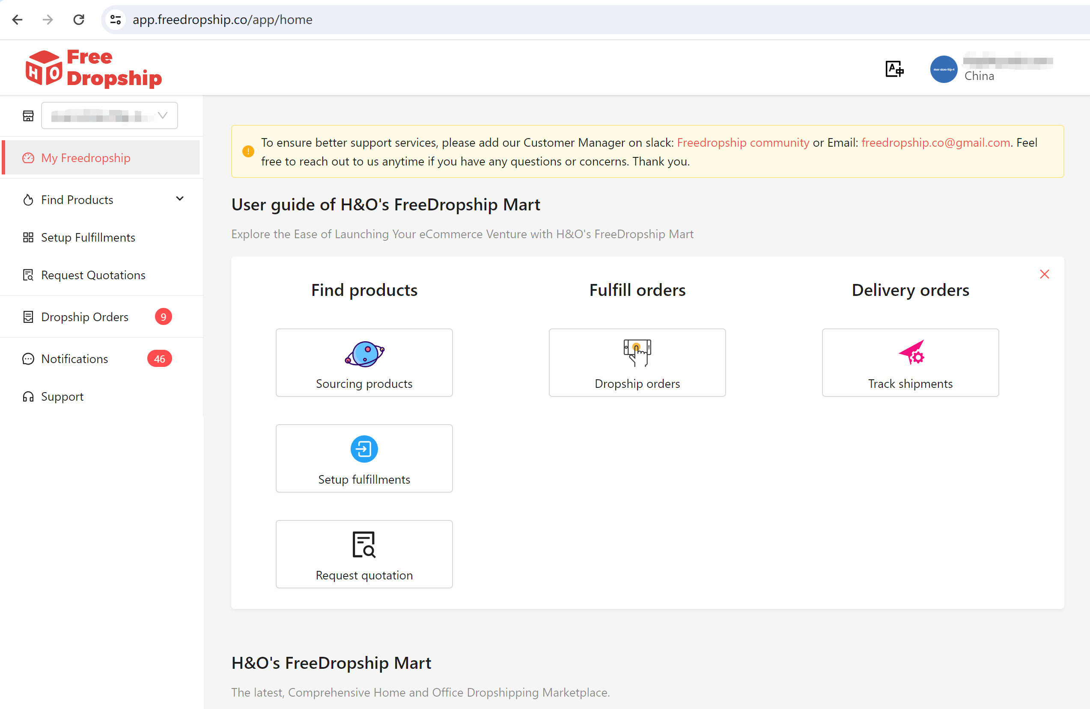The image size is (1090, 709).
Task: Click the pink paper plane Track shipments icon
Action: coord(911,352)
